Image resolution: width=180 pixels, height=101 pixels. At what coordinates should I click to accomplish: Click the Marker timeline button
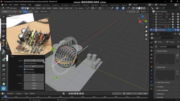[x=32, y=93]
